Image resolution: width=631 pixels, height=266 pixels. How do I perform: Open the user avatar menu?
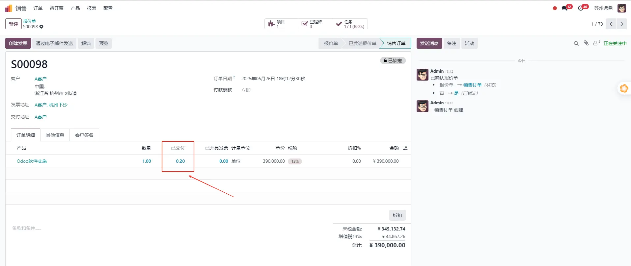pos(622,8)
